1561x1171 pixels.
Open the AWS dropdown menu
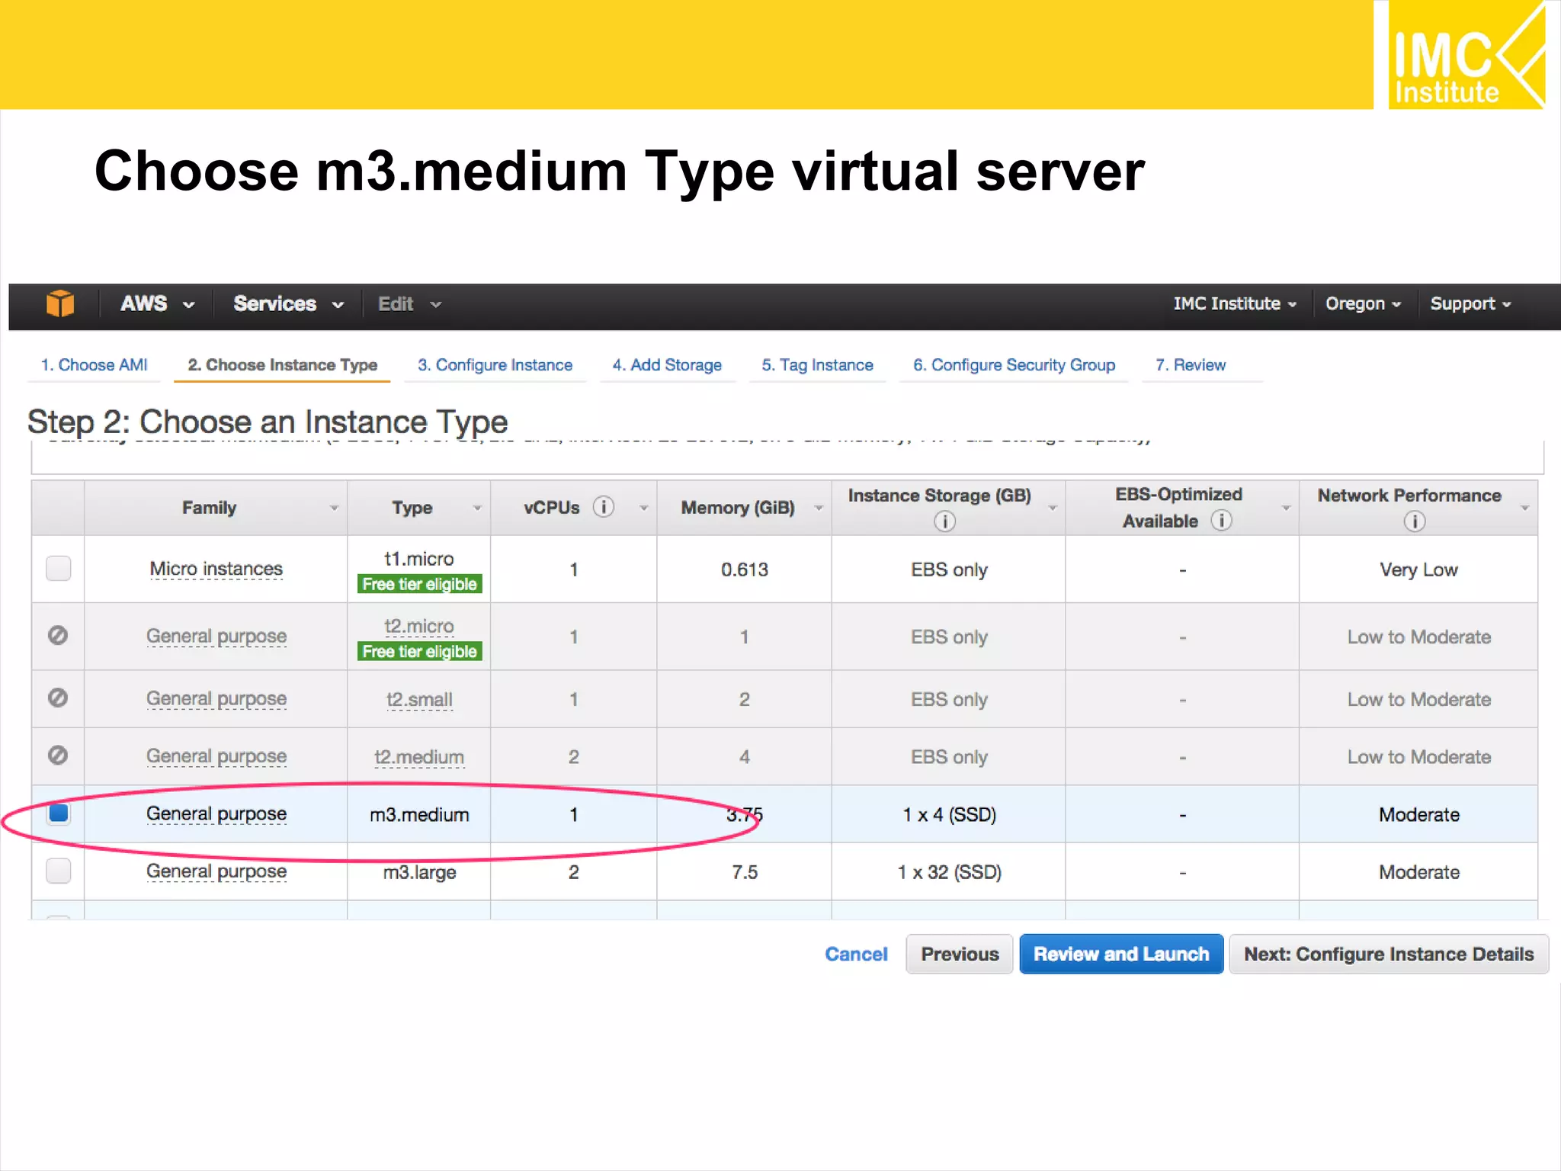click(157, 304)
